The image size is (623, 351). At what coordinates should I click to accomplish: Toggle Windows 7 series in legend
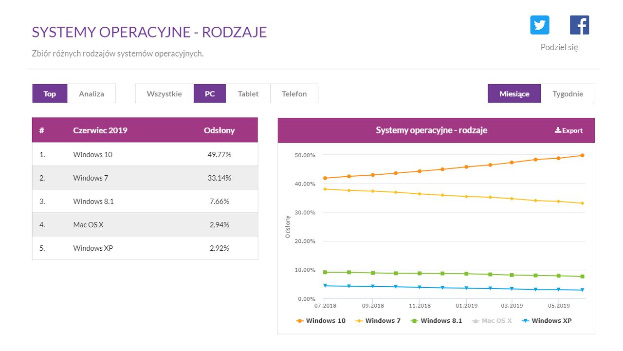click(378, 321)
